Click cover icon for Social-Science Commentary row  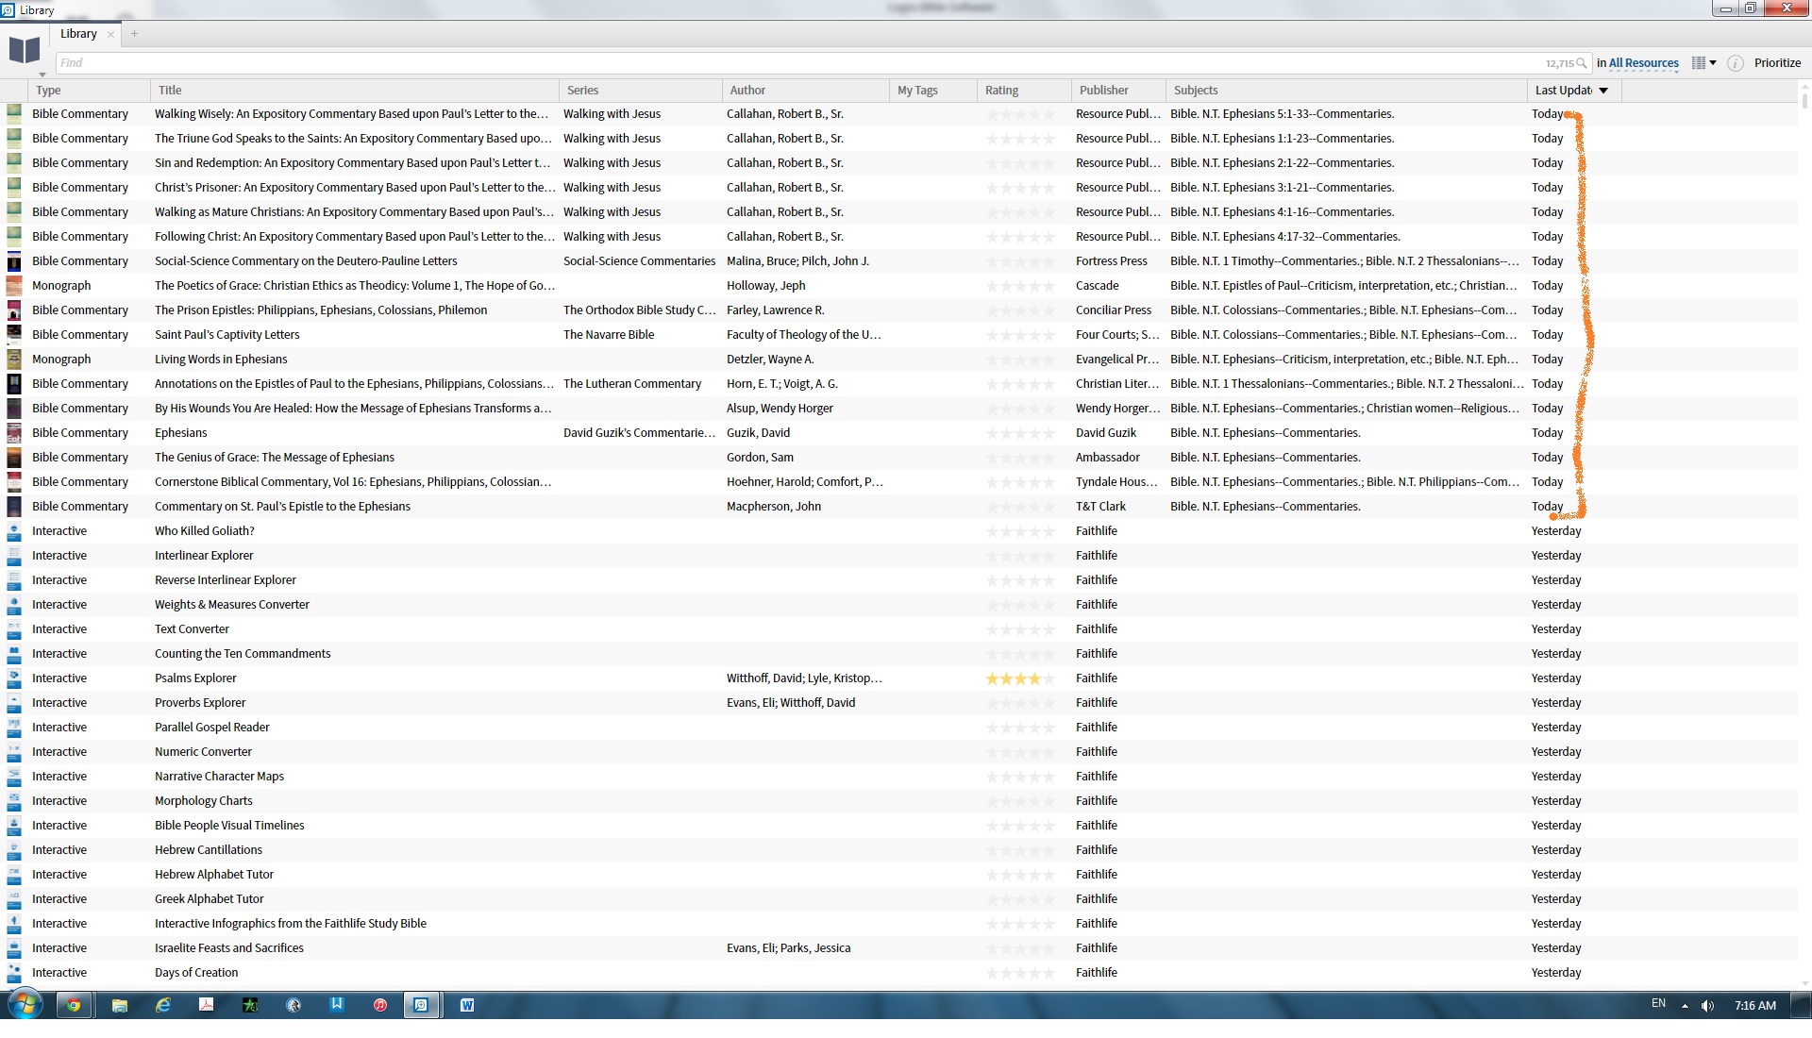tap(14, 261)
